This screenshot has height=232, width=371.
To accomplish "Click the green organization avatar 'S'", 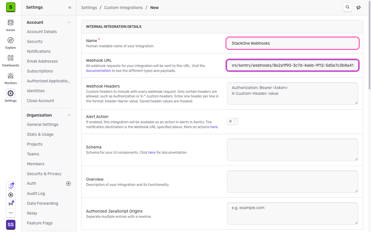I will click(11, 7).
